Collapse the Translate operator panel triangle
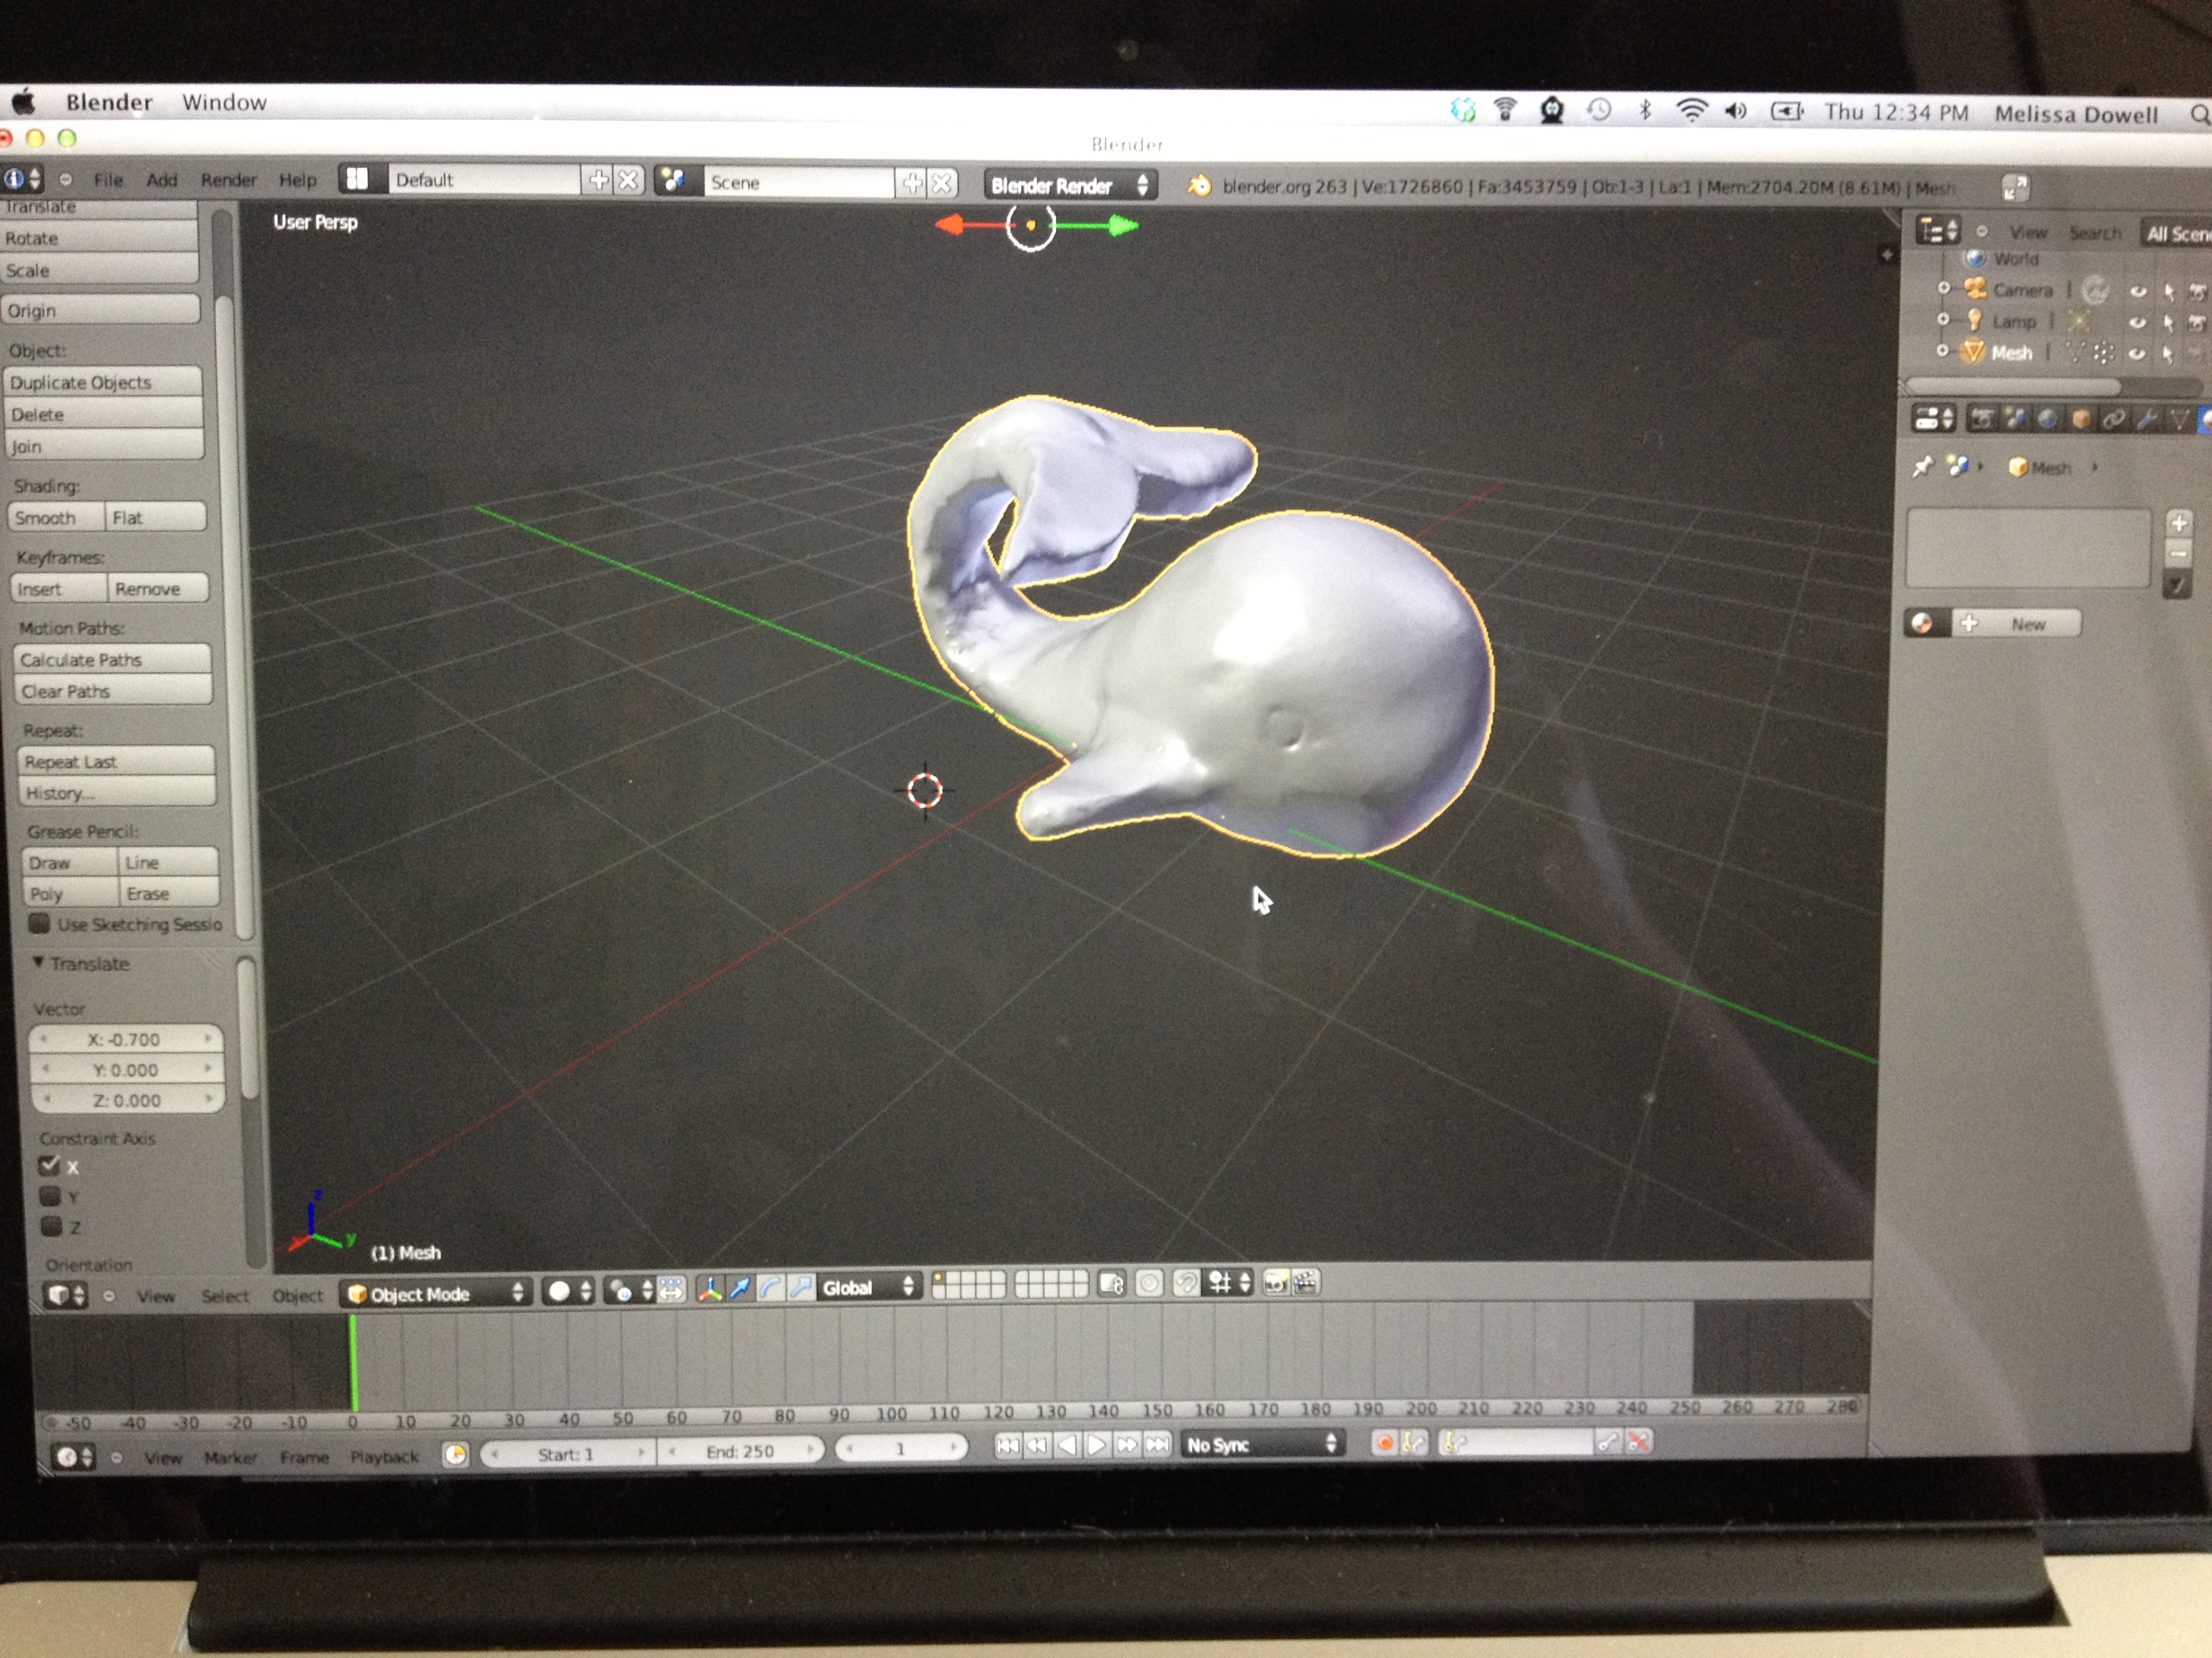Screen dimensions: 2212x1658 38,962
